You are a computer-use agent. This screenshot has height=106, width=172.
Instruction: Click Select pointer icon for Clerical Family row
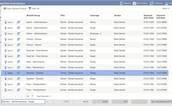coord(5,39)
